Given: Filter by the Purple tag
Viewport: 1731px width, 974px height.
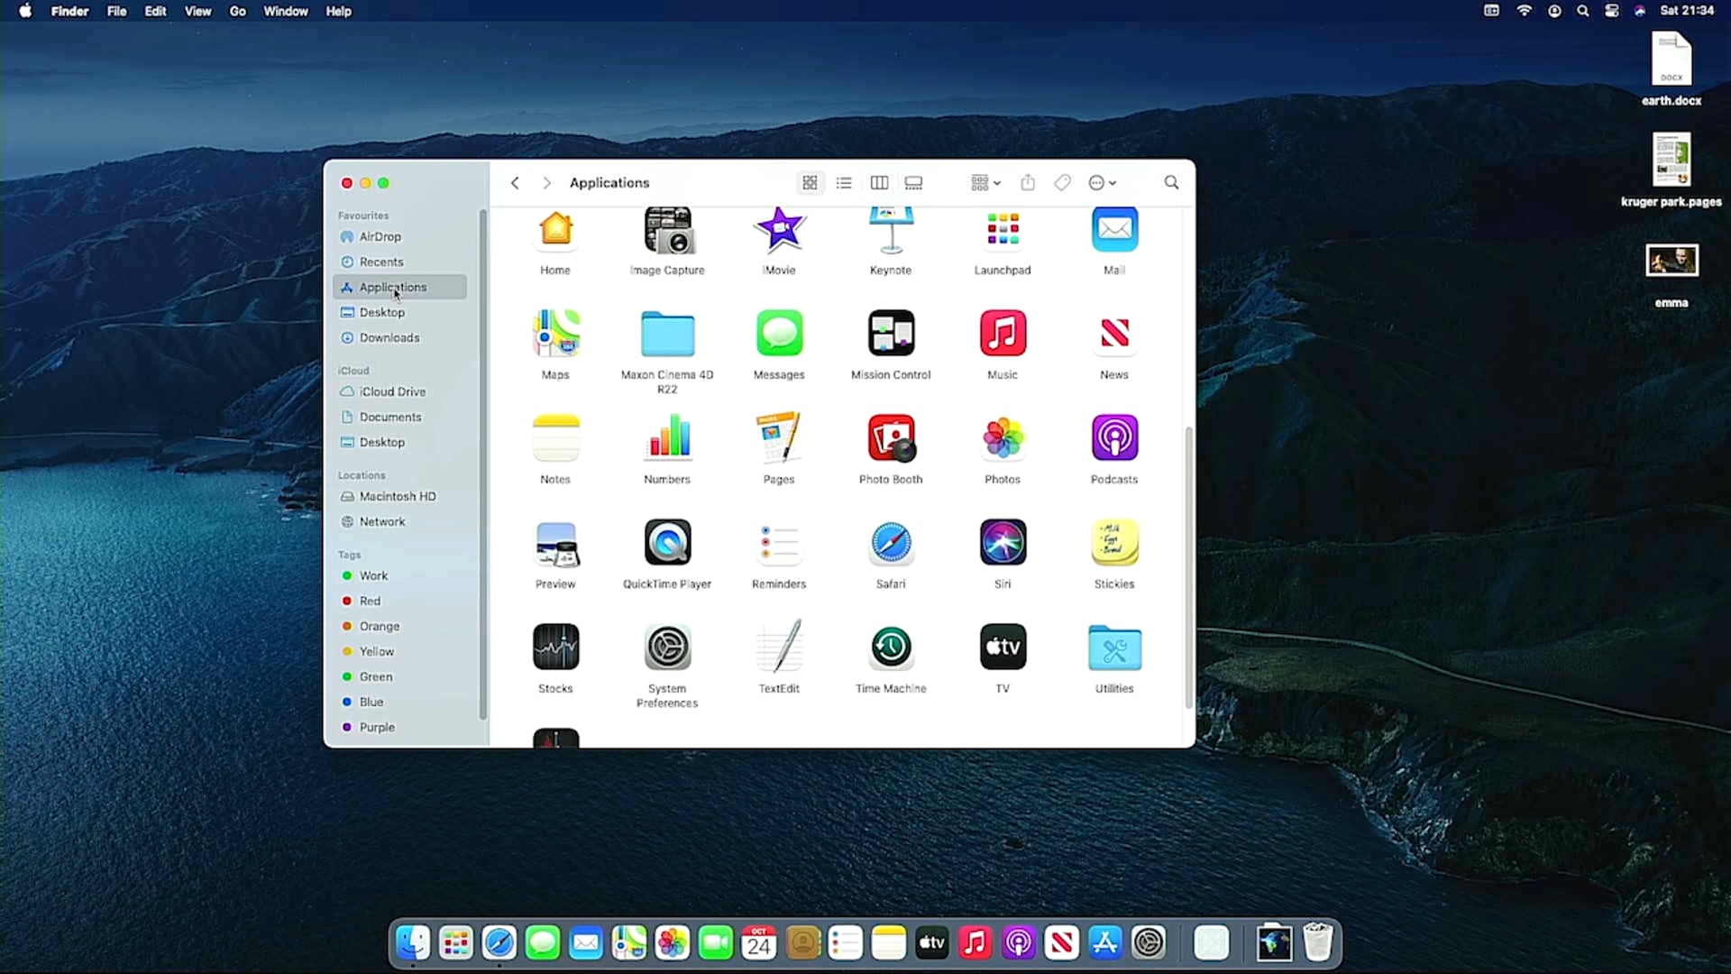Looking at the screenshot, I should tap(400, 727).
